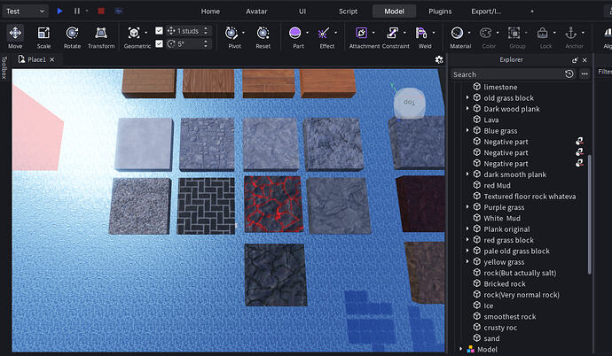The height and width of the screenshot is (356, 612).
Task: Expand the Dark wood plank item
Action: [467, 109]
